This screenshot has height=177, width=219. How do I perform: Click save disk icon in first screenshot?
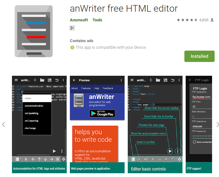pyautogui.click(x=50, y=80)
